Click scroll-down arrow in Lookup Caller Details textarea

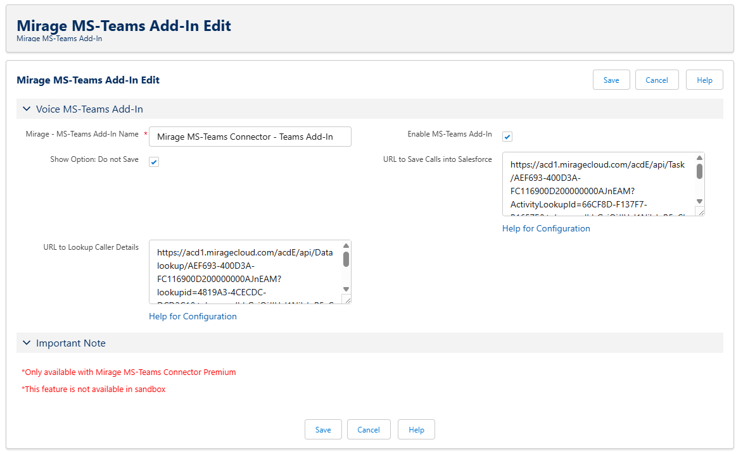346,289
